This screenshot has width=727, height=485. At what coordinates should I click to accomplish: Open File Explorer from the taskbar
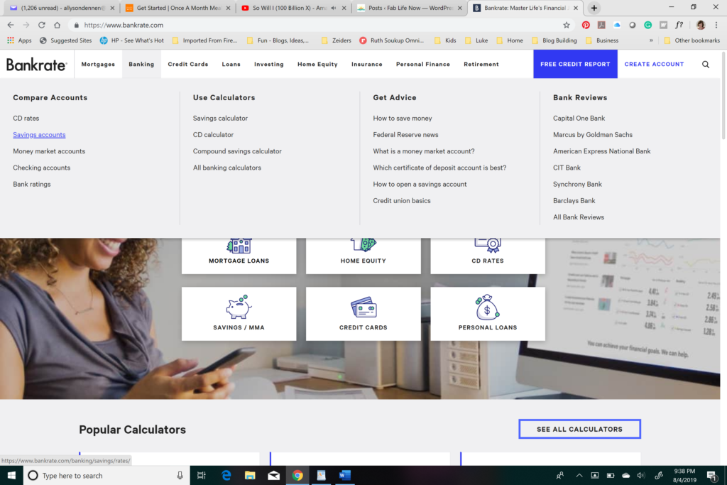pos(250,475)
